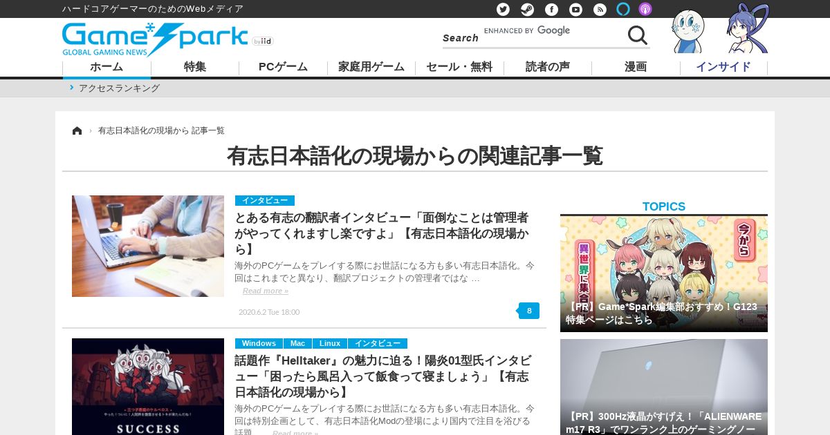Viewport: 830px width, 435px height.
Task: Click Read more under Helltaker article
Action: (295, 433)
